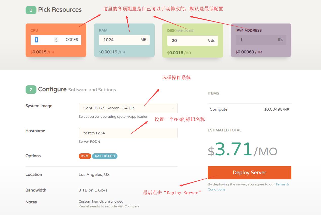Screen dimensions: 321x215
Task: Click the Pick Resources heading
Action: [x=60, y=10]
